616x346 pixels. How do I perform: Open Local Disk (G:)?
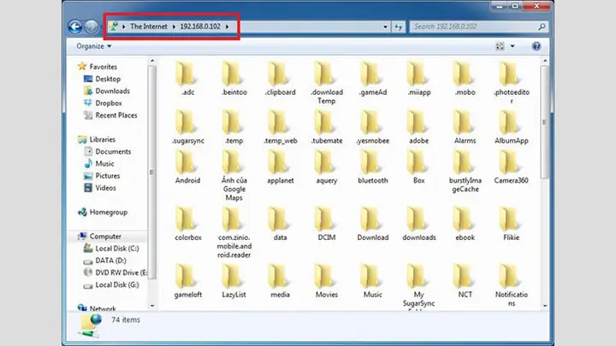pyautogui.click(x=111, y=285)
